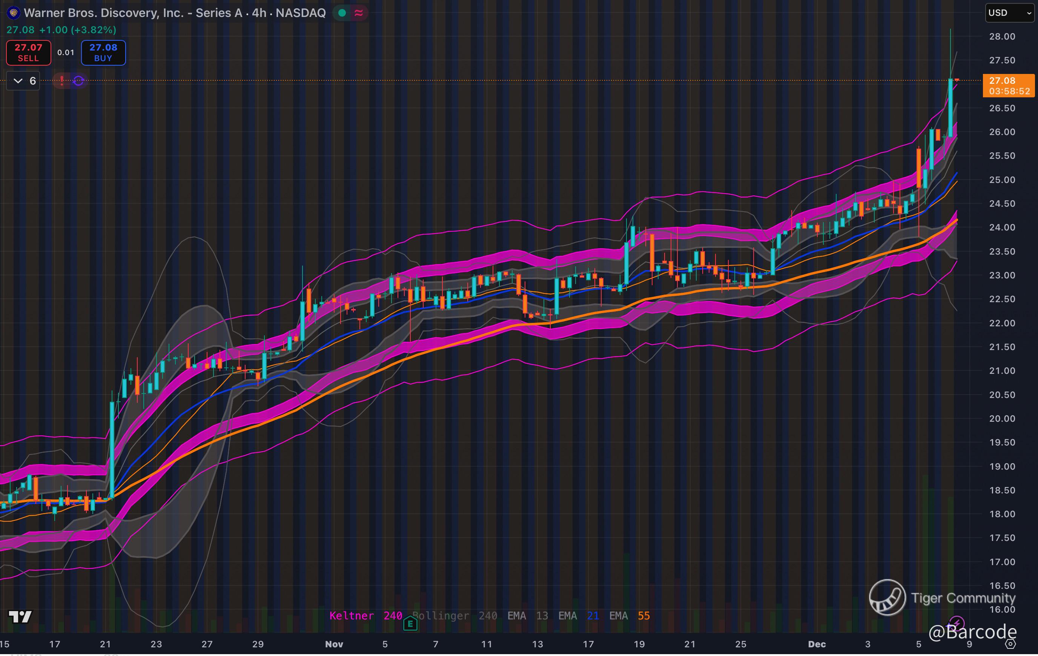Click the pink approximate-data indicator icon
This screenshot has width=1038, height=656.
click(x=359, y=13)
